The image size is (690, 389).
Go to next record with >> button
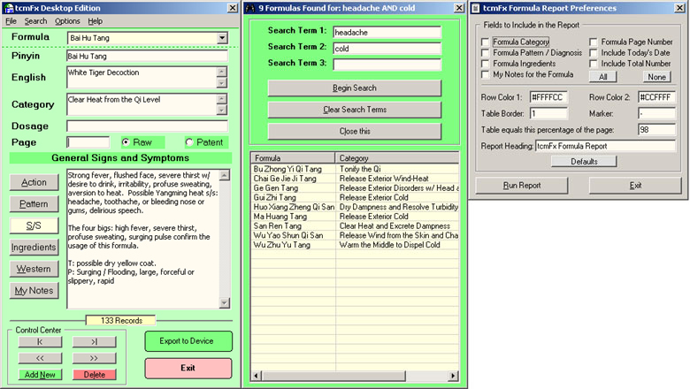tap(94, 358)
